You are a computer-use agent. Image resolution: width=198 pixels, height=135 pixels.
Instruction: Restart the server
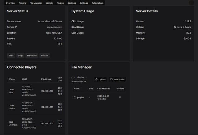[x=45, y=56]
